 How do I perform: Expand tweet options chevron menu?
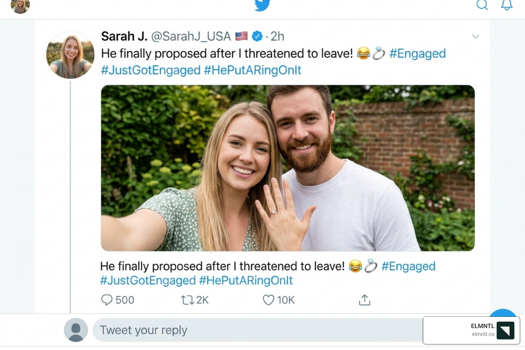coord(475,37)
